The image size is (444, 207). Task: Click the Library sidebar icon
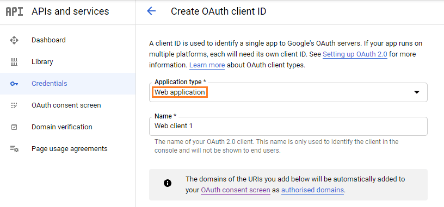pos(14,62)
